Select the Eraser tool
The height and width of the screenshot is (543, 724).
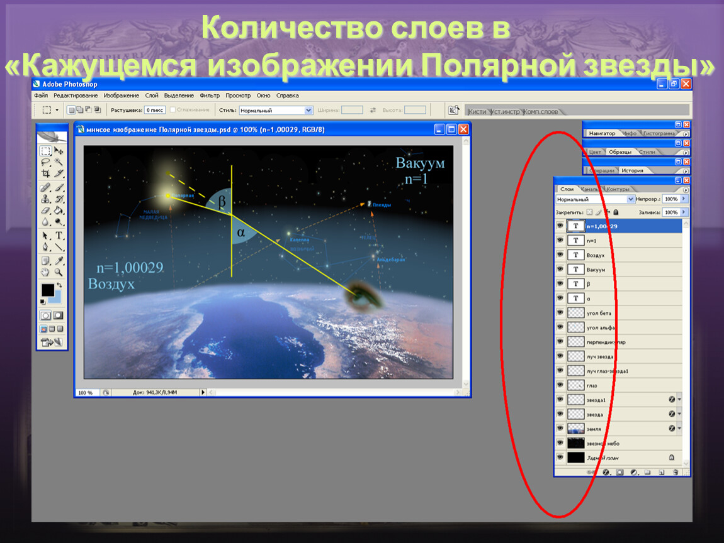(x=45, y=210)
